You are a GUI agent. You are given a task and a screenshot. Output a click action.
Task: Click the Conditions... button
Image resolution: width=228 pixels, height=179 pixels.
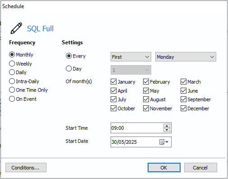(x=26, y=167)
